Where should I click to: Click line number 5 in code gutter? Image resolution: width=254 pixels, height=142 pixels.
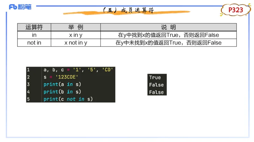tap(28, 99)
